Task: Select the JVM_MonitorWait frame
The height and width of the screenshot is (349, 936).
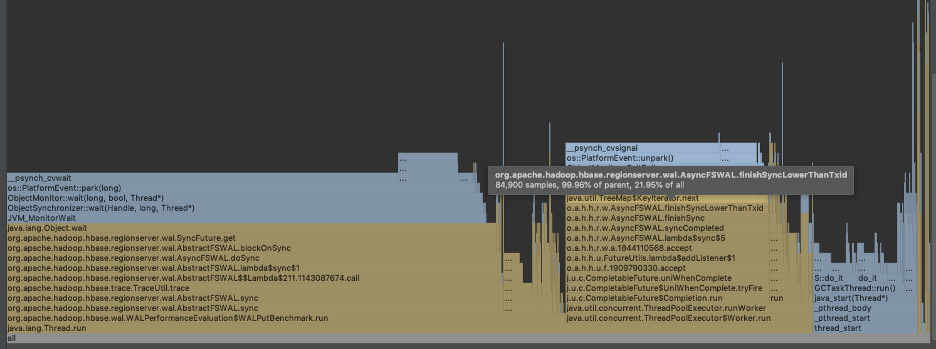Action: tap(246, 218)
